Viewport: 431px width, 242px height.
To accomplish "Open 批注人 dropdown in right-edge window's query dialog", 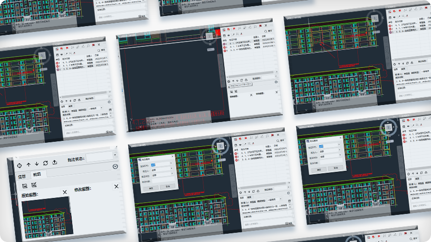I will [330, 151].
